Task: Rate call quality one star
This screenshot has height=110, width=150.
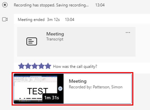Action: (x=21, y=66)
